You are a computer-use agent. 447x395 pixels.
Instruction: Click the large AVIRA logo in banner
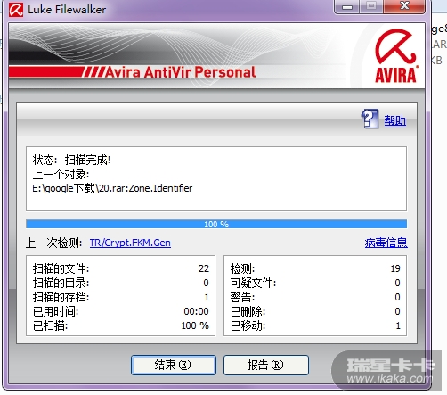pos(396,56)
